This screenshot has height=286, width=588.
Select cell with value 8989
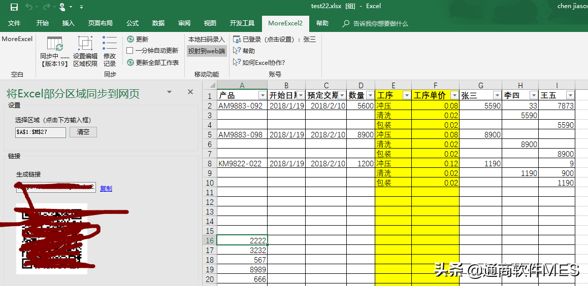(x=242, y=269)
